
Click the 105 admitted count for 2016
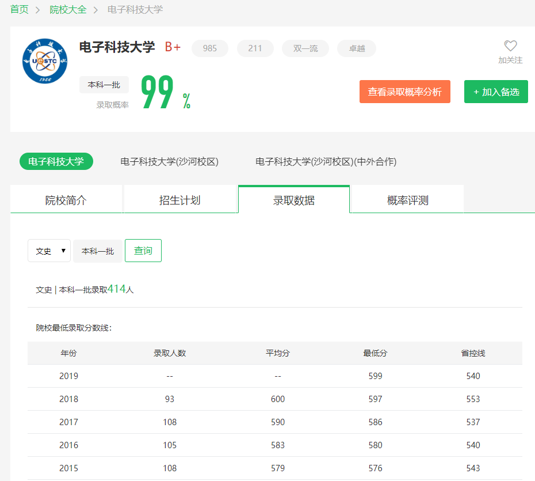pyautogui.click(x=170, y=445)
